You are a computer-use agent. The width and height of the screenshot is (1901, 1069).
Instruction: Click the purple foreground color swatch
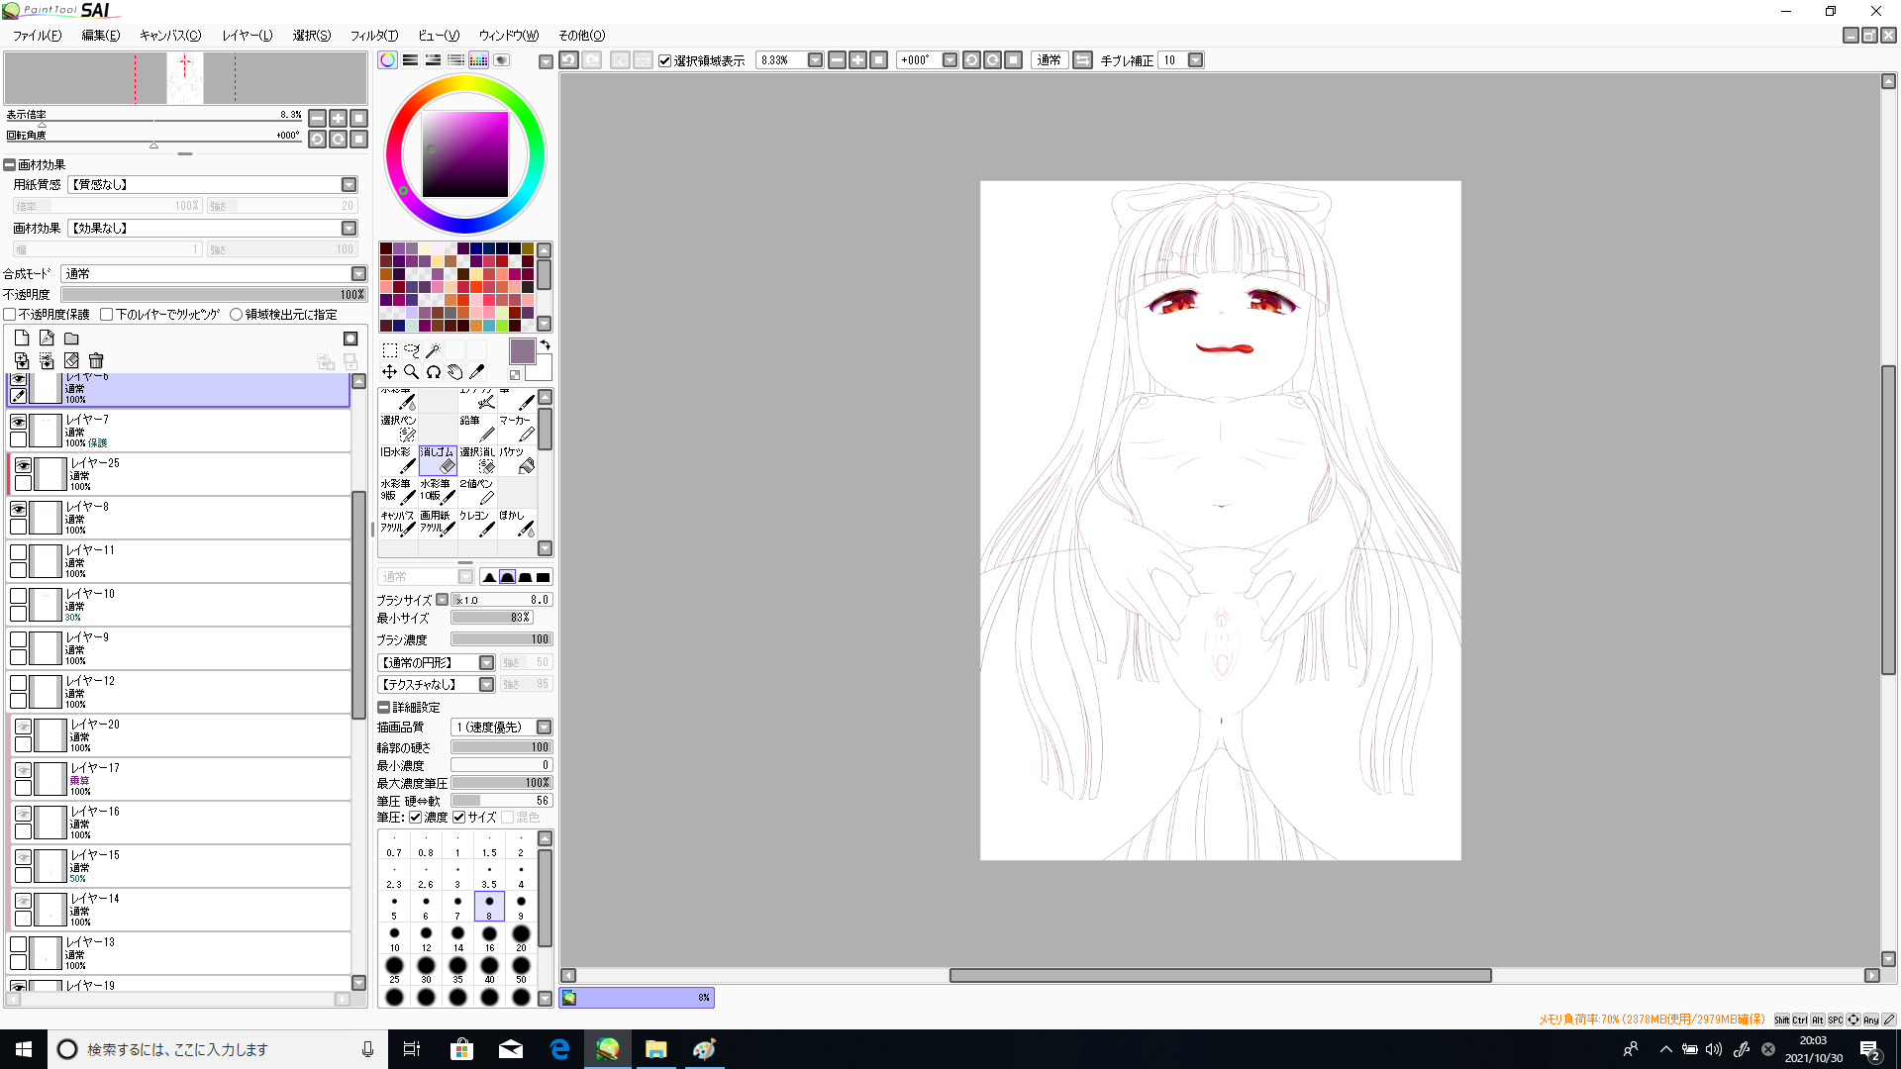[x=522, y=351]
